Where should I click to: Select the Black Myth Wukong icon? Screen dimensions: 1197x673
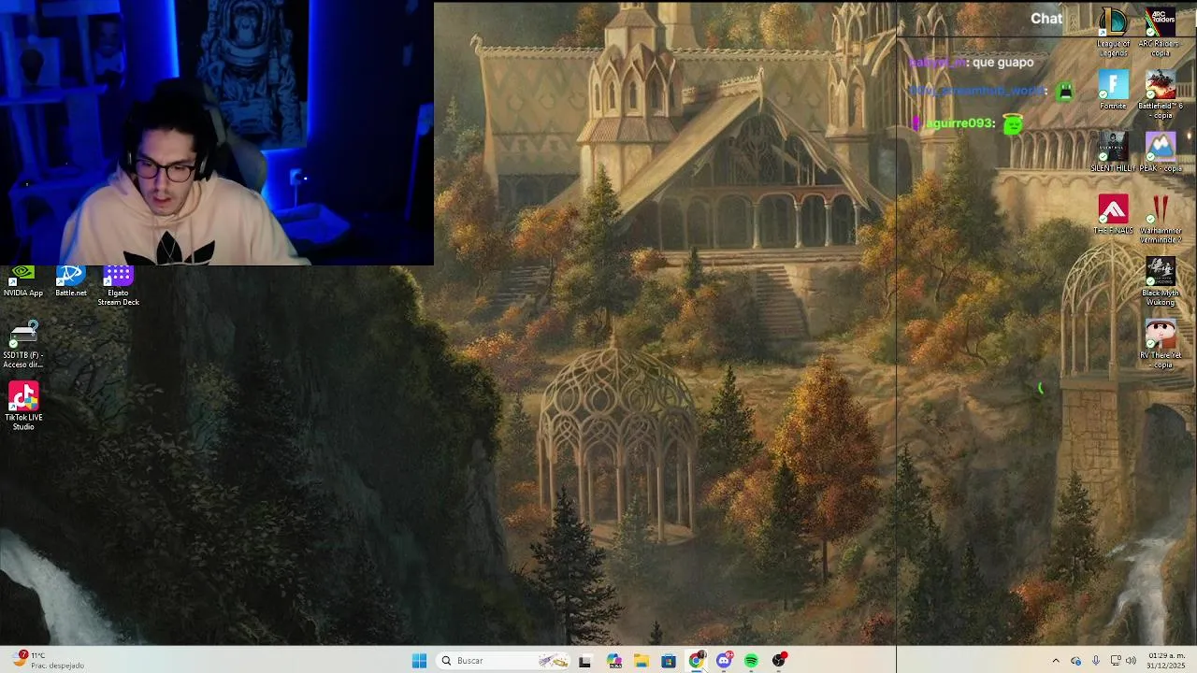tap(1161, 282)
